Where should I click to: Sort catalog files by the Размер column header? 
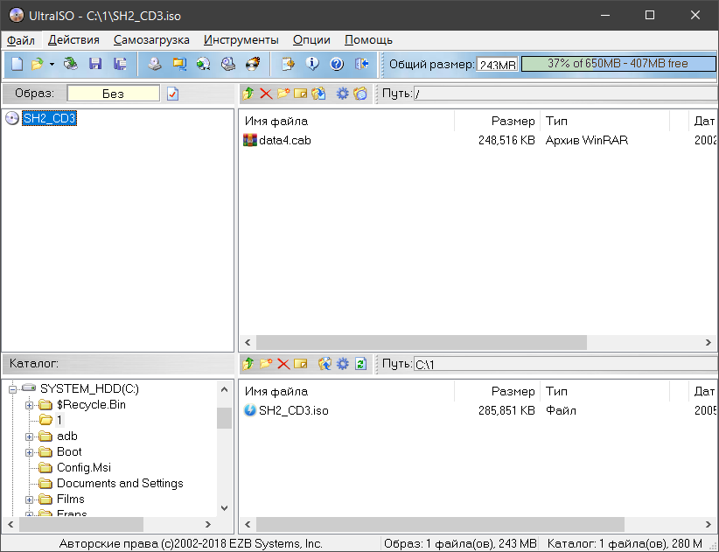[497, 392]
